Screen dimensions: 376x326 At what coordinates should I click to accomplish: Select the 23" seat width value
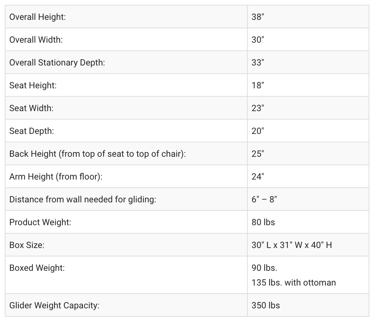click(x=258, y=108)
